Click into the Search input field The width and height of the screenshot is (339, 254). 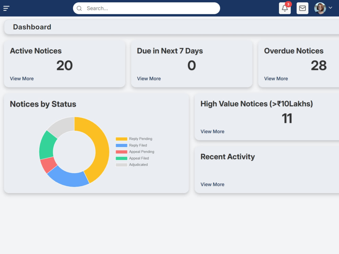click(x=146, y=8)
